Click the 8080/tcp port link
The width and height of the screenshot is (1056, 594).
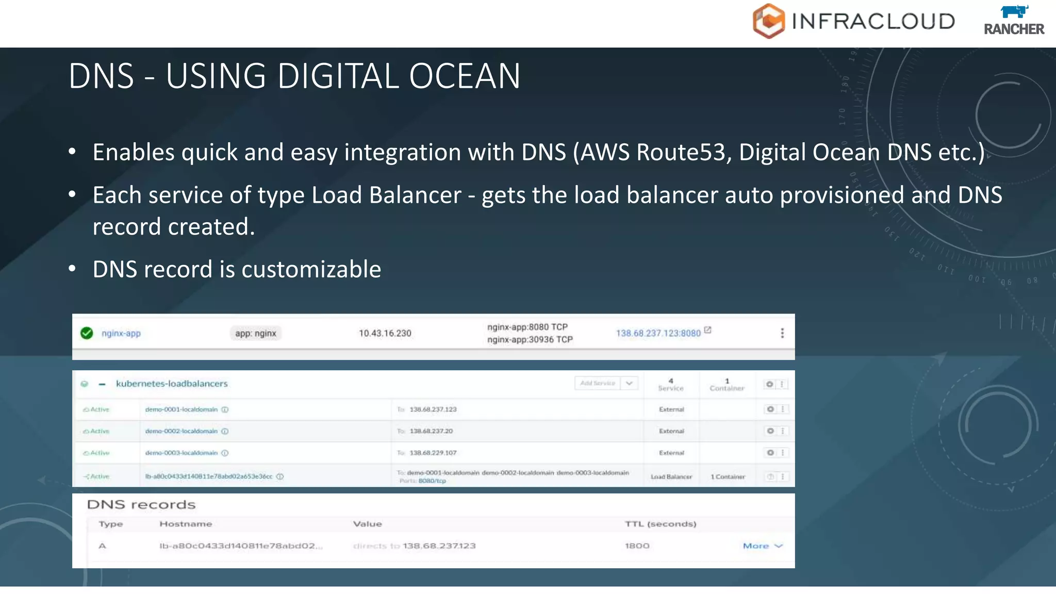[x=432, y=481]
